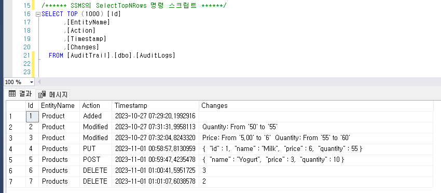Click the Action cell 'Added'
The width and height of the screenshot is (441, 193).
95,116
